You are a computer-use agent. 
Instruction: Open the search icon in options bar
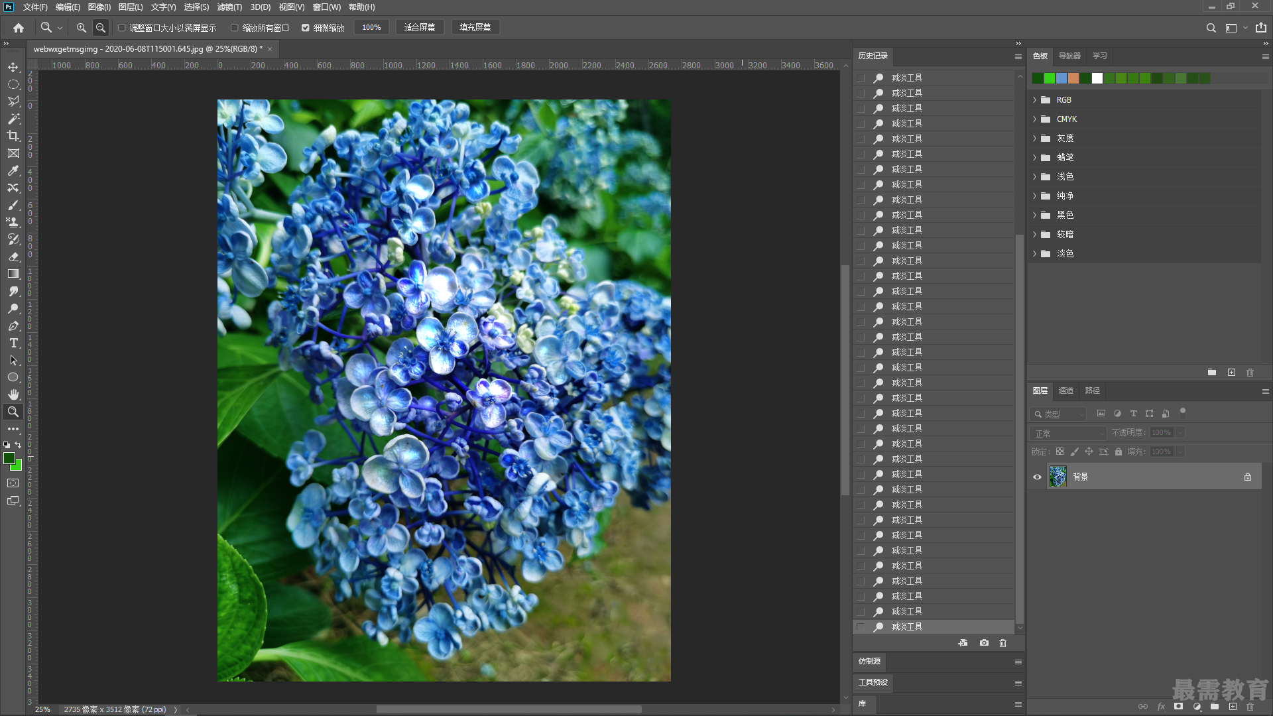[1211, 28]
